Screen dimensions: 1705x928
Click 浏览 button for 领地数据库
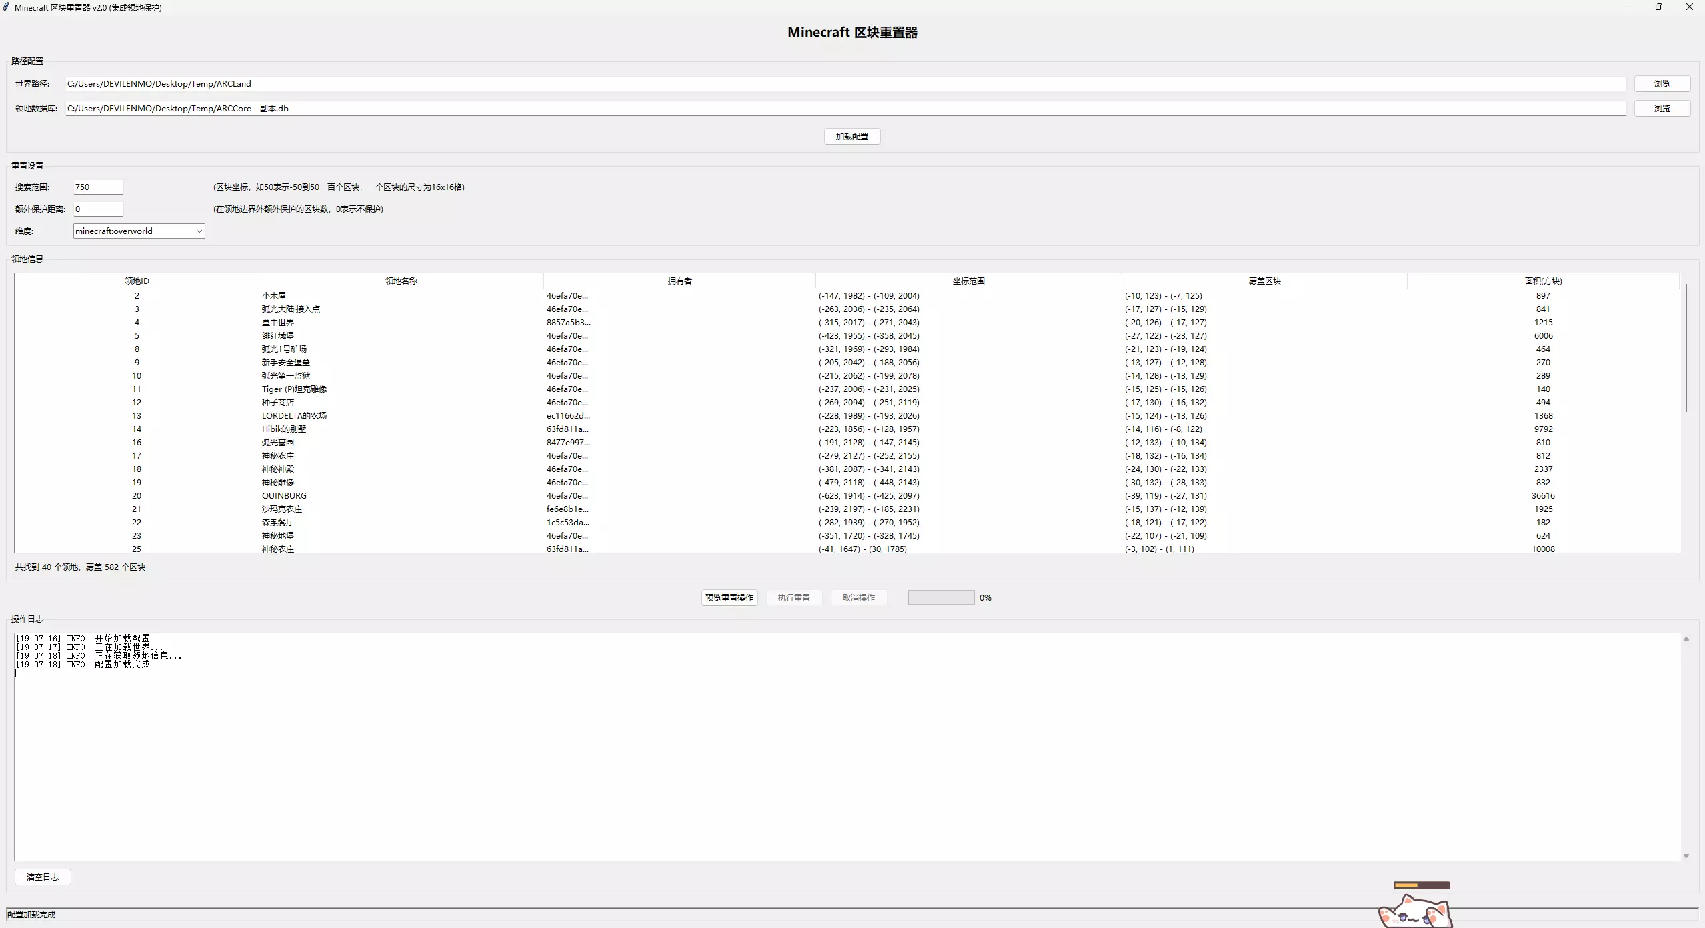click(1662, 108)
